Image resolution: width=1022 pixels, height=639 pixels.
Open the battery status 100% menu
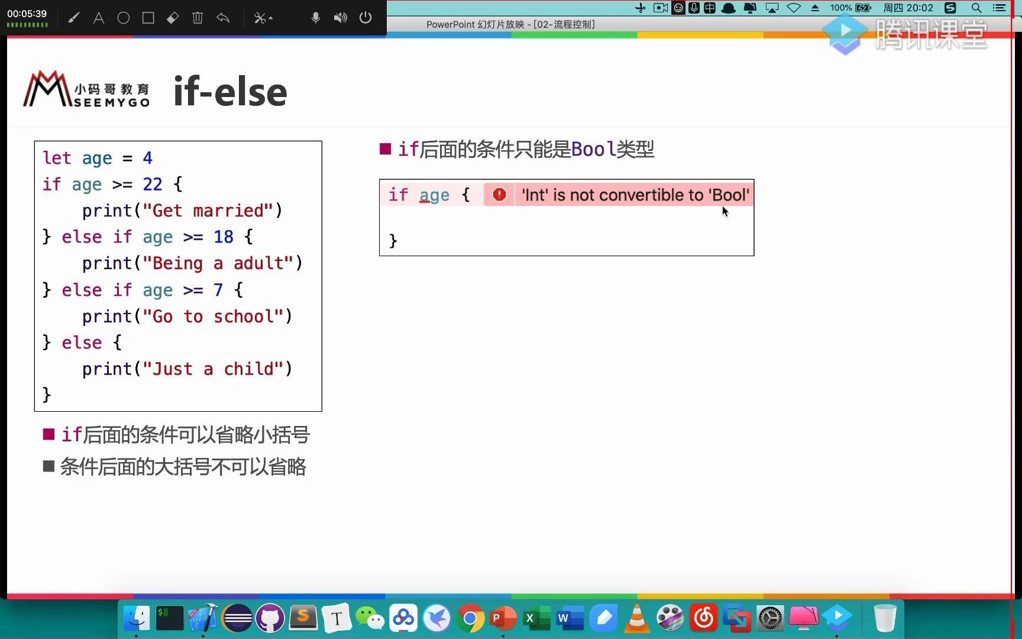tap(850, 8)
